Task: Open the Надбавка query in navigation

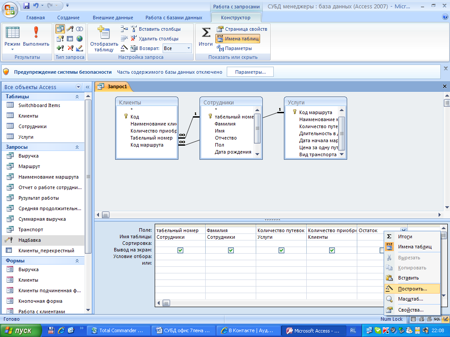Action: pyautogui.click(x=43, y=240)
